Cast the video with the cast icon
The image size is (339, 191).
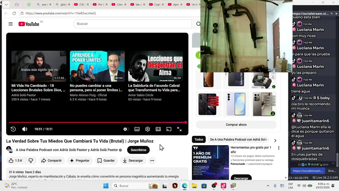(169, 129)
